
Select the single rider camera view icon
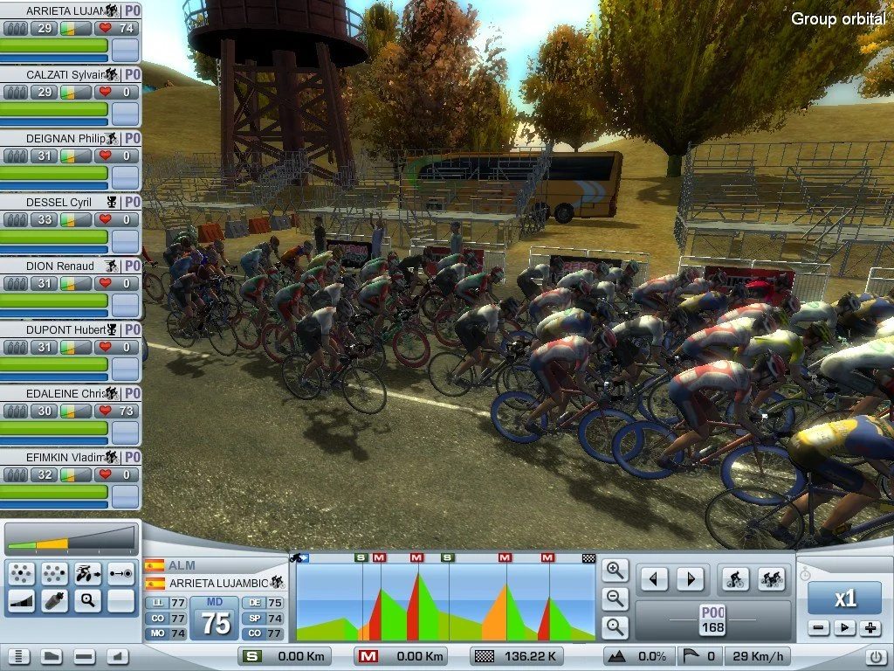(x=736, y=580)
